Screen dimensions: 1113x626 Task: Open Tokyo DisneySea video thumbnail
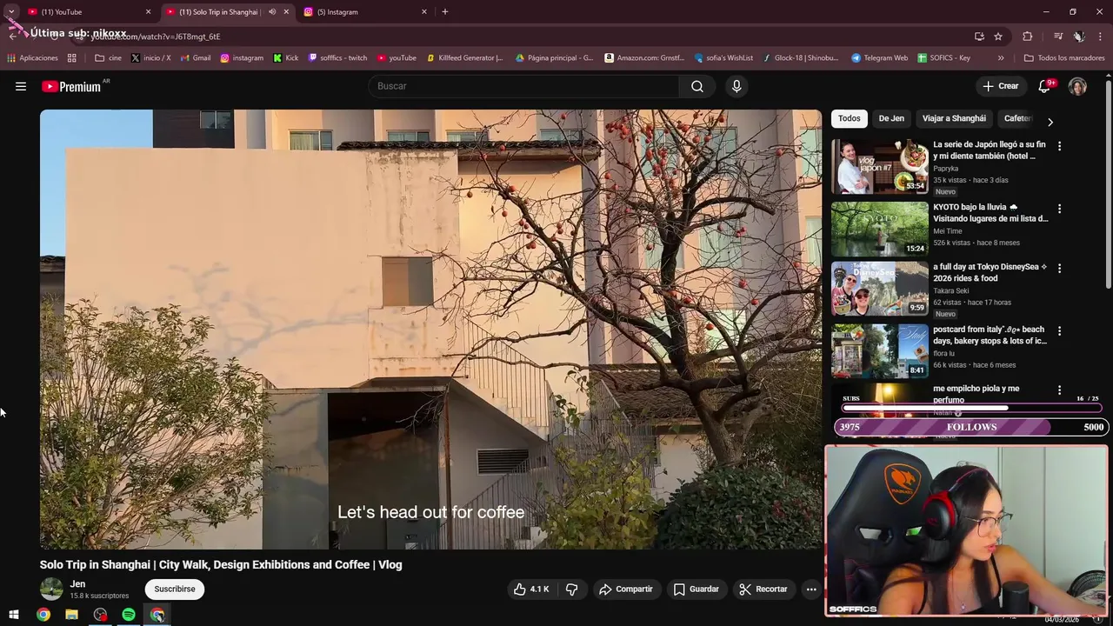point(880,289)
